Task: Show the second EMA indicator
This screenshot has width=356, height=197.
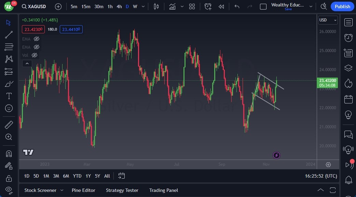Action: click(x=37, y=47)
